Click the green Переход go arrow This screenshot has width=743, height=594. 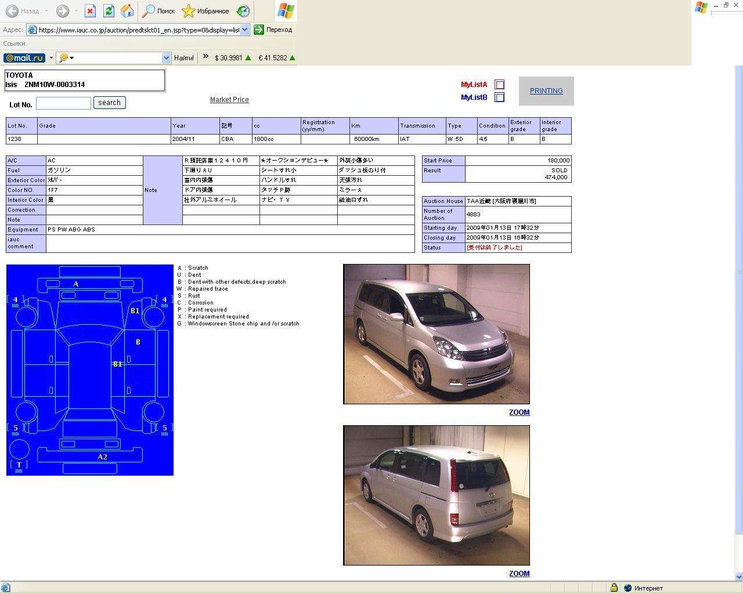tap(259, 30)
